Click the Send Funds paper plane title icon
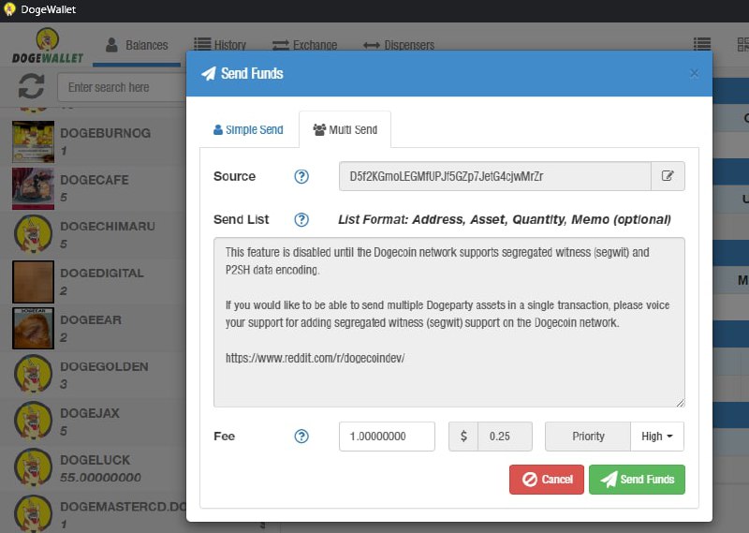Screen dimensions: 749x533 (x=209, y=73)
